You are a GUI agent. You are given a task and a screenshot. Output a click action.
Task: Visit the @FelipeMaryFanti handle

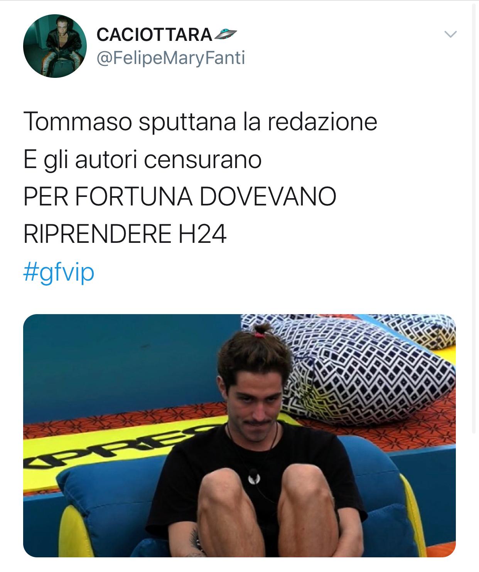(x=171, y=58)
